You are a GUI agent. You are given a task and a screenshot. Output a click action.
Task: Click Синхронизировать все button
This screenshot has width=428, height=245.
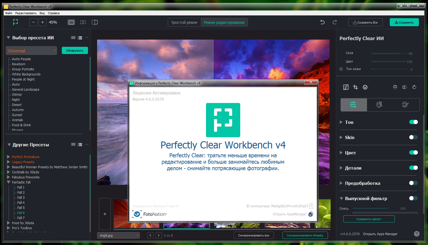coord(254,235)
